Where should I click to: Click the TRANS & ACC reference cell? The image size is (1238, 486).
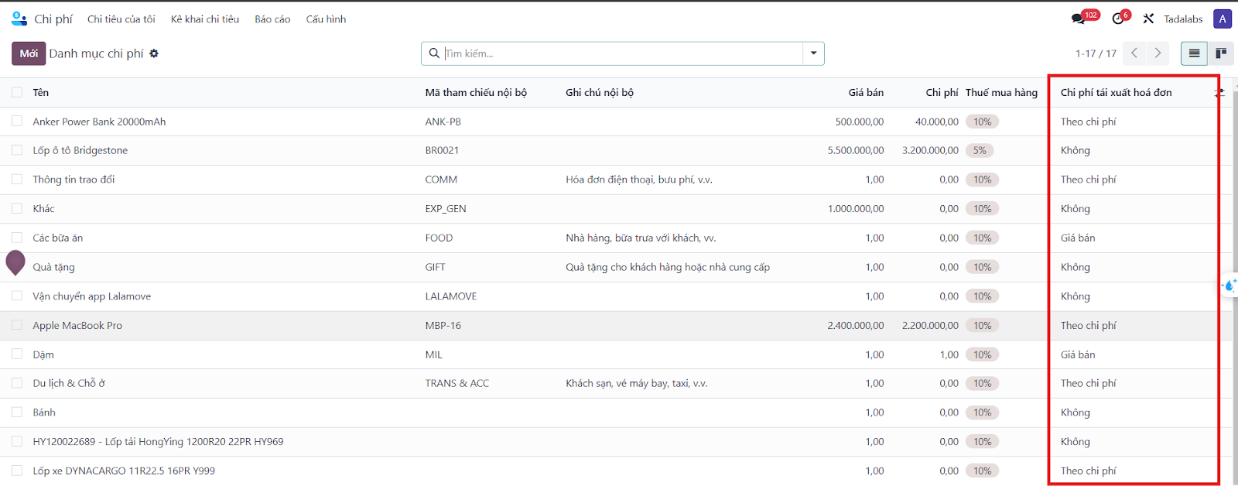457,383
